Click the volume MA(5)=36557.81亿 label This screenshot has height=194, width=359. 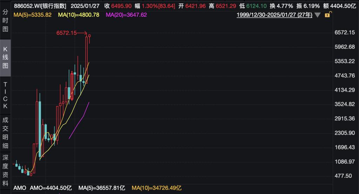tap(102, 188)
